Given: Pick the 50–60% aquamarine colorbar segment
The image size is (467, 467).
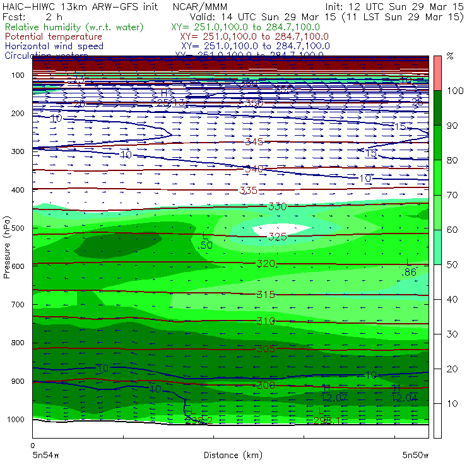Looking at the screenshot, I should click(x=437, y=247).
